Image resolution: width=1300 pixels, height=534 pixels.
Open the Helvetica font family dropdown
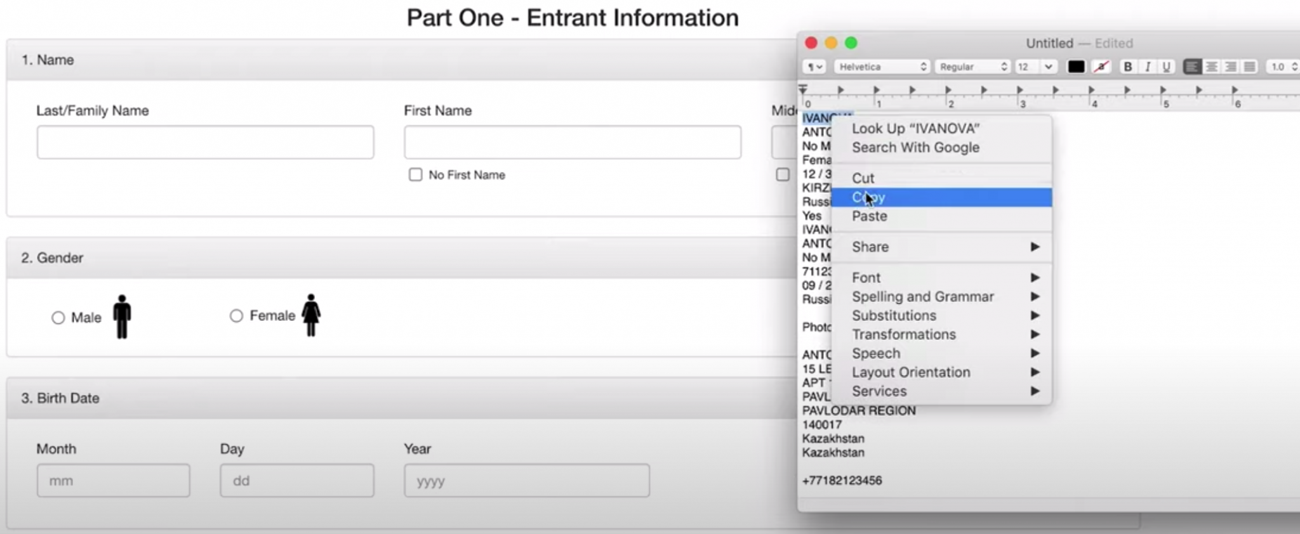(x=881, y=67)
